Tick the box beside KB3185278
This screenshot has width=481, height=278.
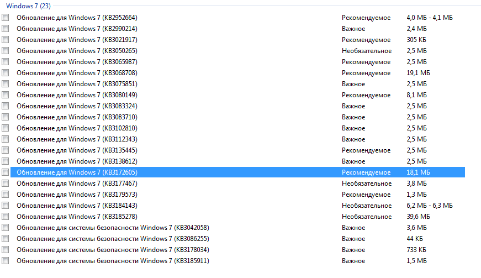click(5, 216)
